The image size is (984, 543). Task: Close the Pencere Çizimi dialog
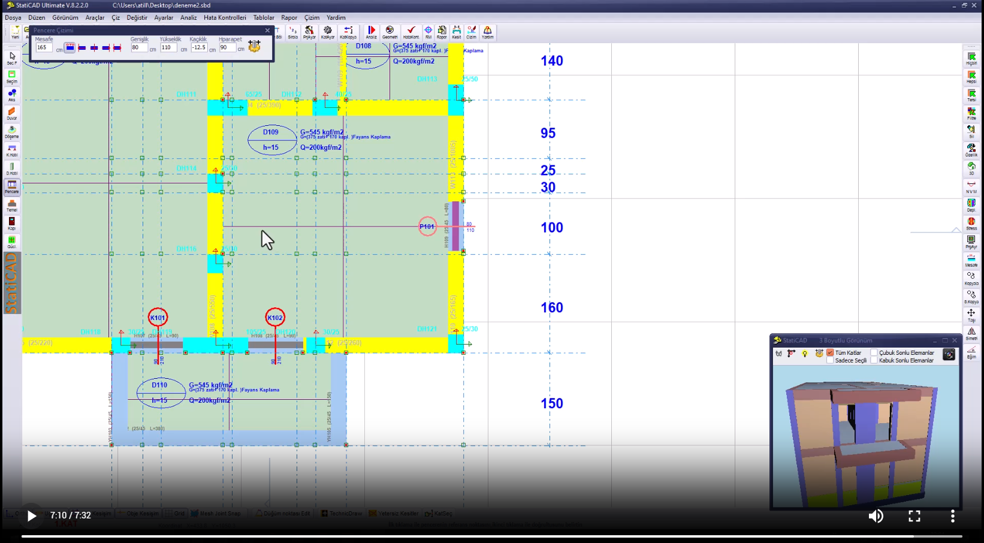[x=267, y=31]
